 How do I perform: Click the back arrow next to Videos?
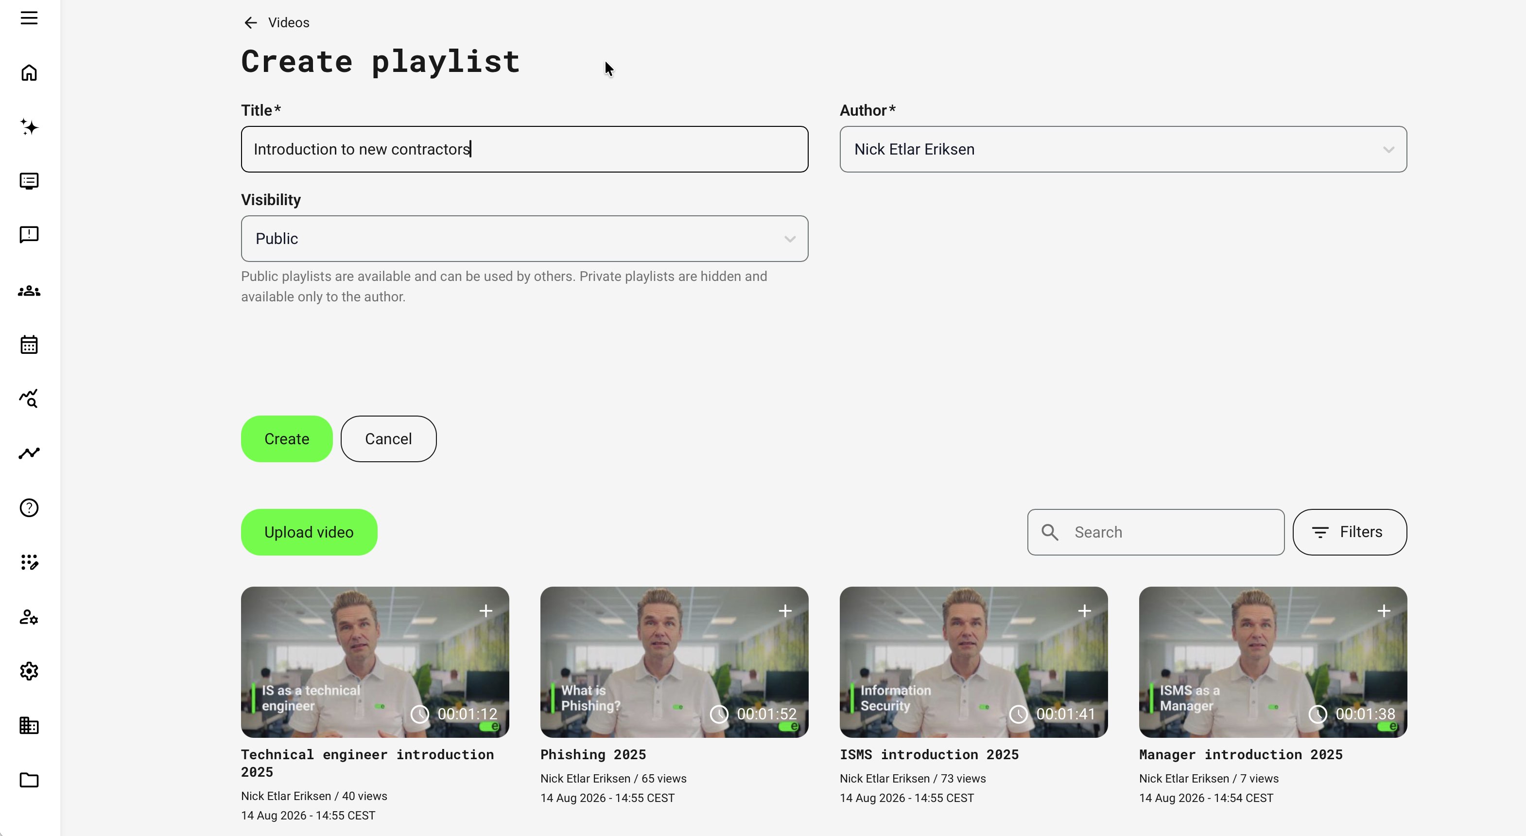(x=251, y=22)
